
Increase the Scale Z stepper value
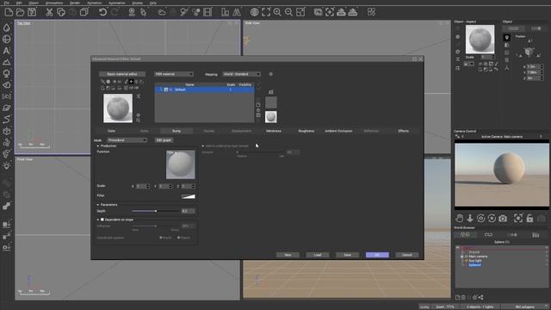click(x=193, y=185)
